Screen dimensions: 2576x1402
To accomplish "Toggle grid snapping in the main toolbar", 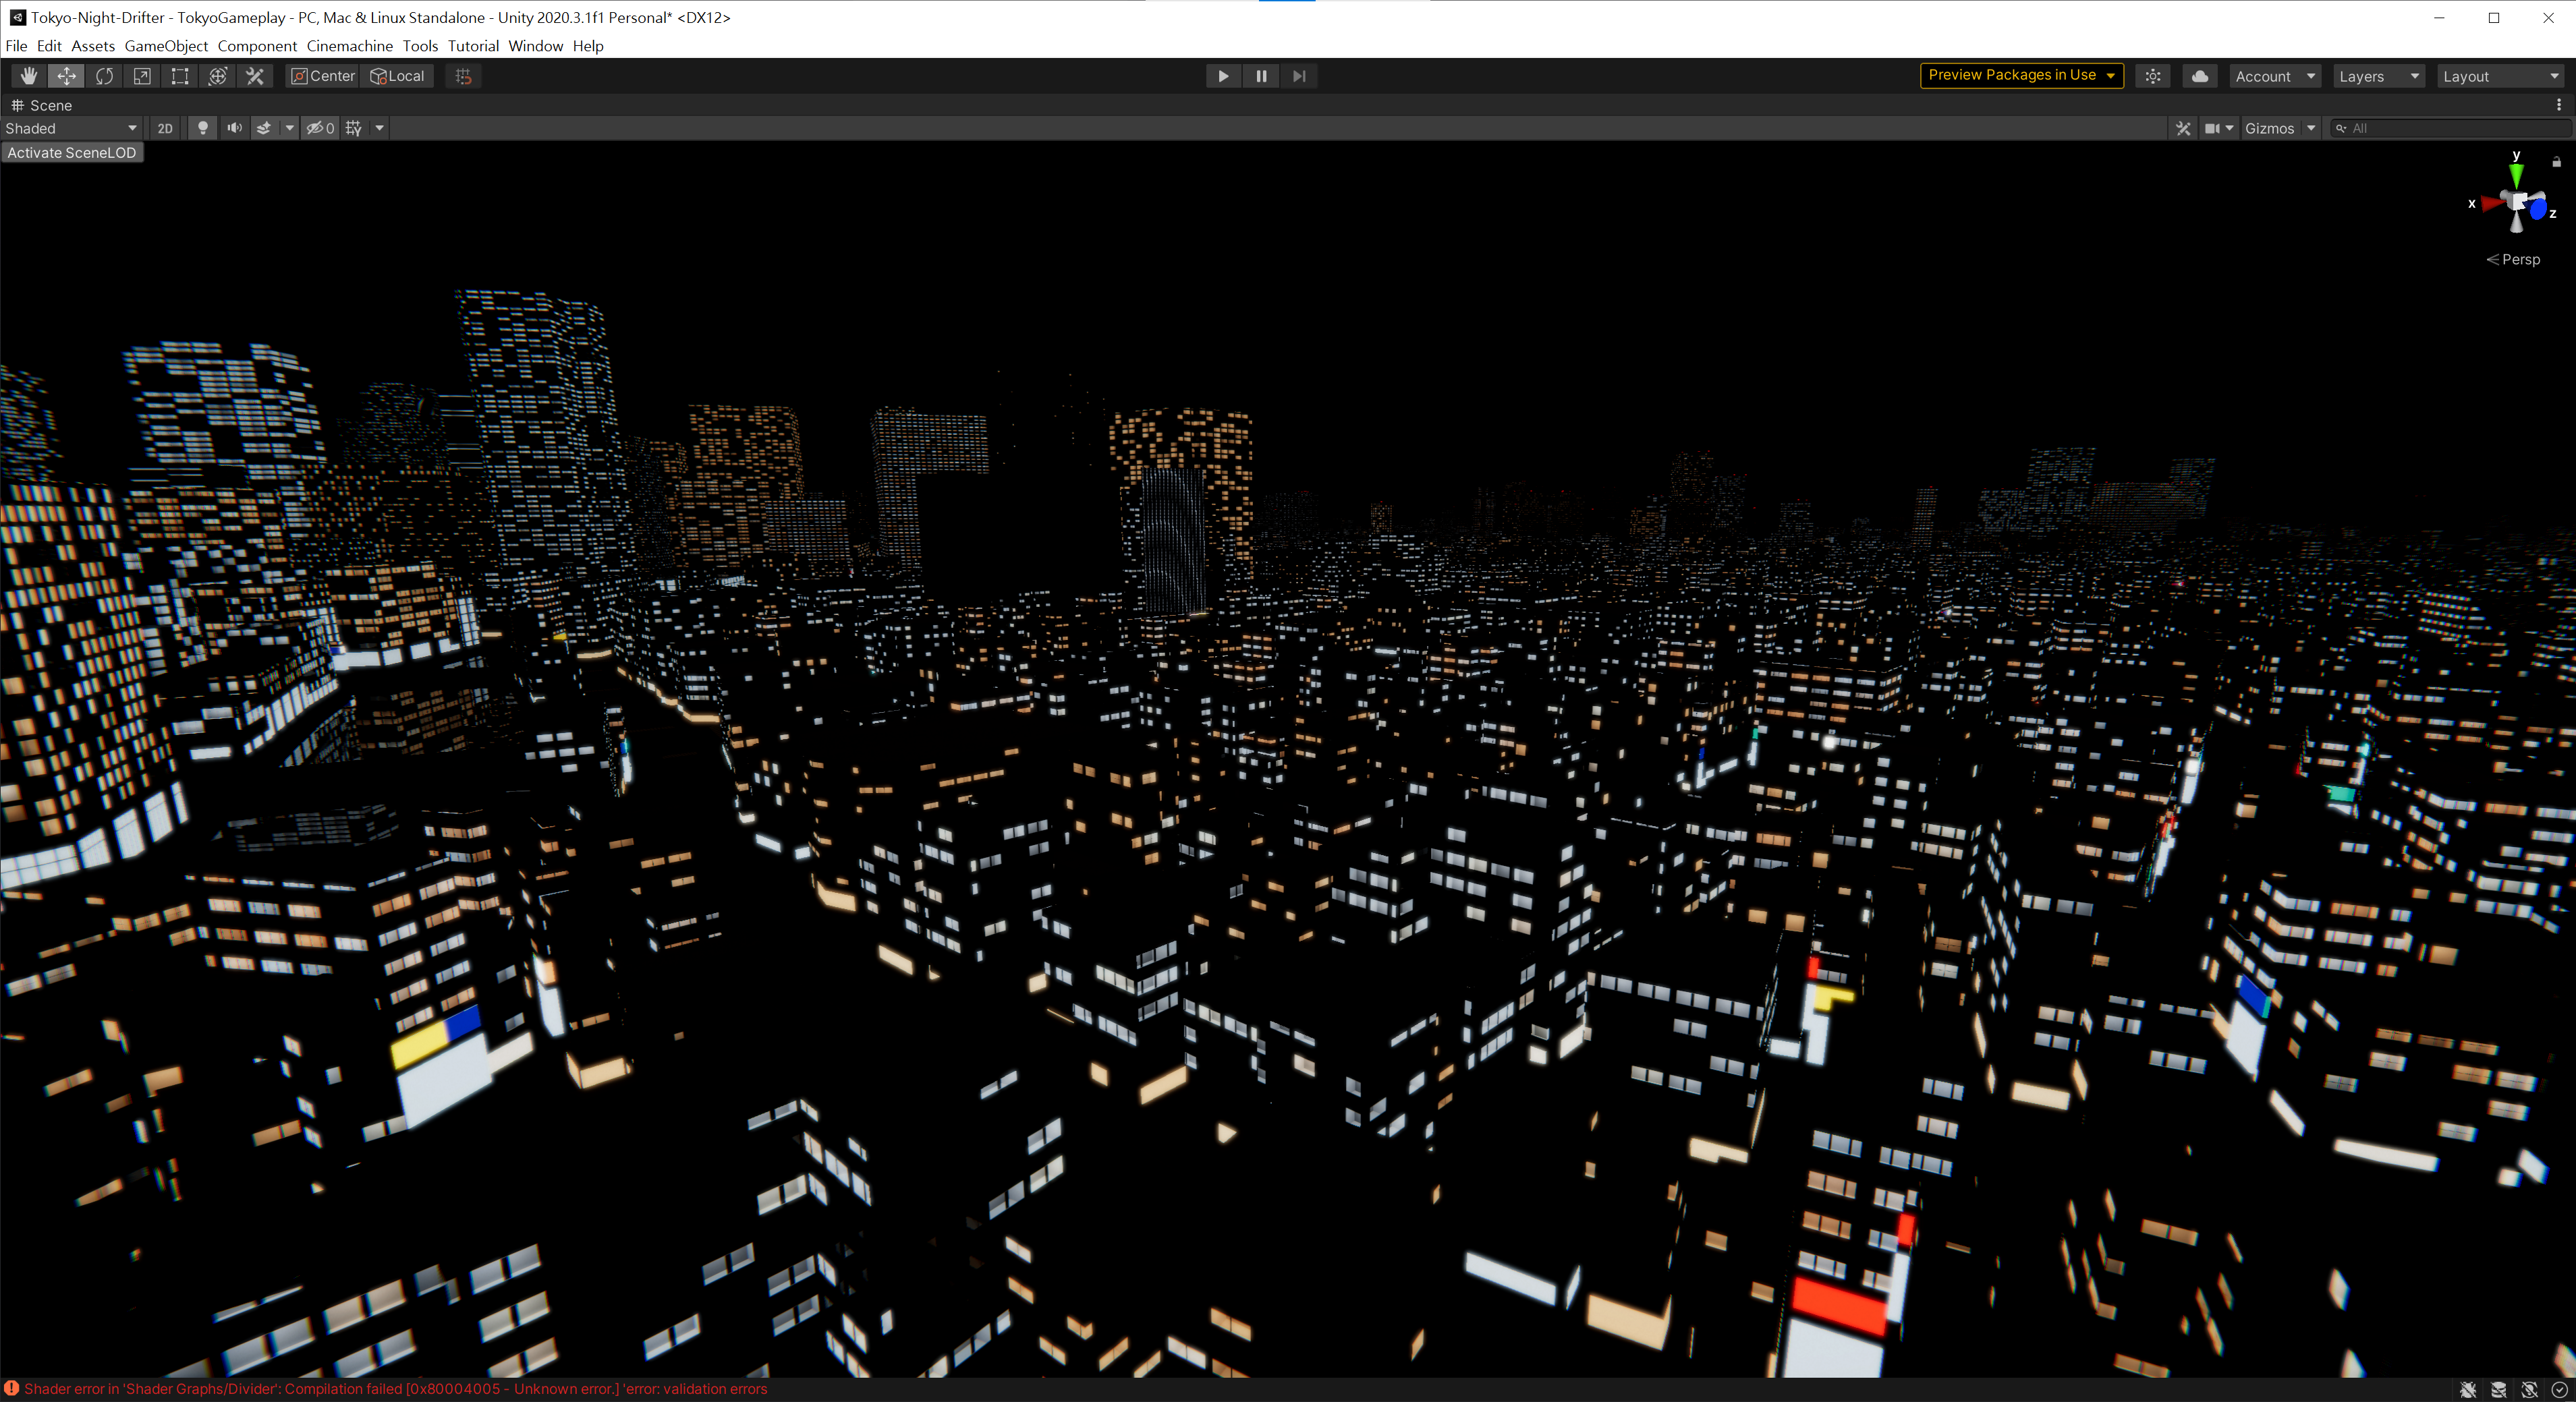I will pyautogui.click(x=463, y=76).
